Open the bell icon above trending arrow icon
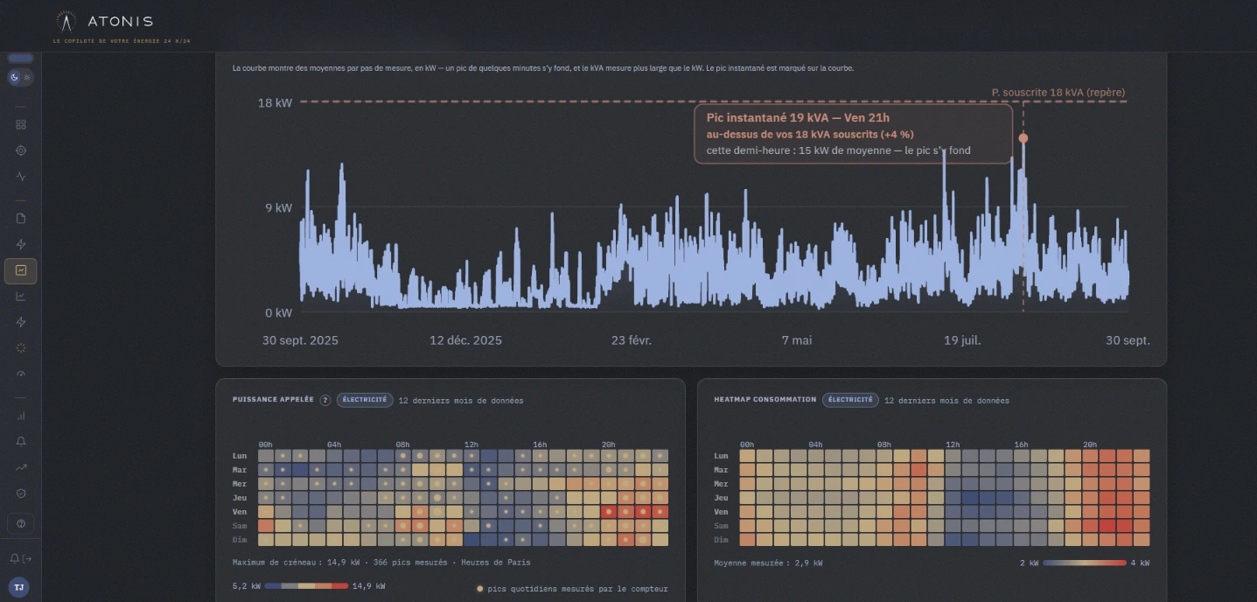Image resolution: width=1257 pixels, height=602 pixels. click(21, 442)
